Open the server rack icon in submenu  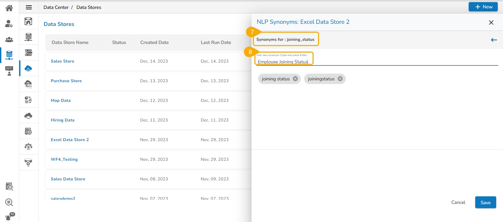(28, 53)
